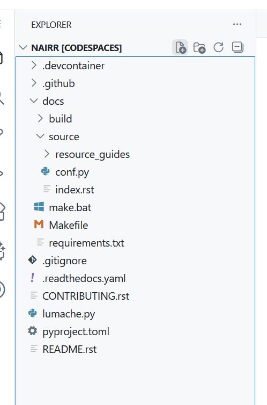Collapse the source folder
267x405 pixels.
pos(135,136)
